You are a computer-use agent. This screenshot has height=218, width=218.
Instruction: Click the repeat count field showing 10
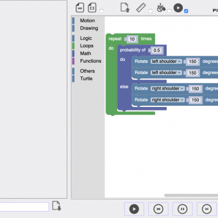(x=132, y=39)
